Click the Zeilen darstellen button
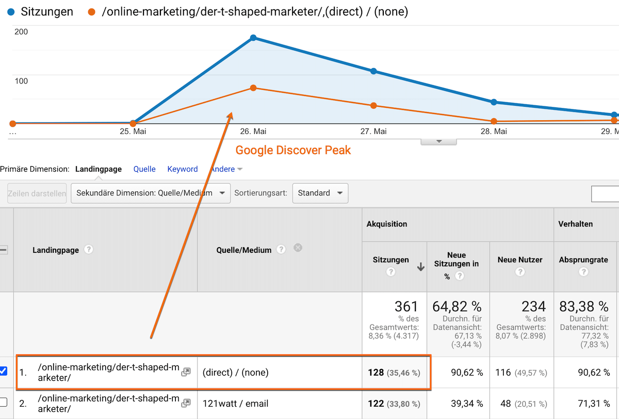Image resolution: width=619 pixels, height=419 pixels. tap(37, 193)
